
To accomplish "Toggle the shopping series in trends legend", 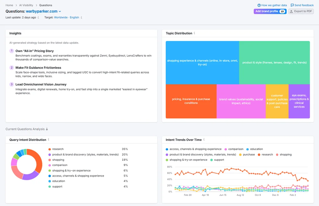I will pos(284,154).
